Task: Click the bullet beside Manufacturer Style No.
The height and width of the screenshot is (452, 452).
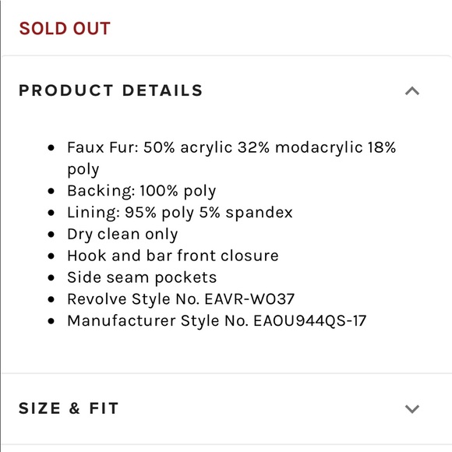Action: (x=51, y=321)
